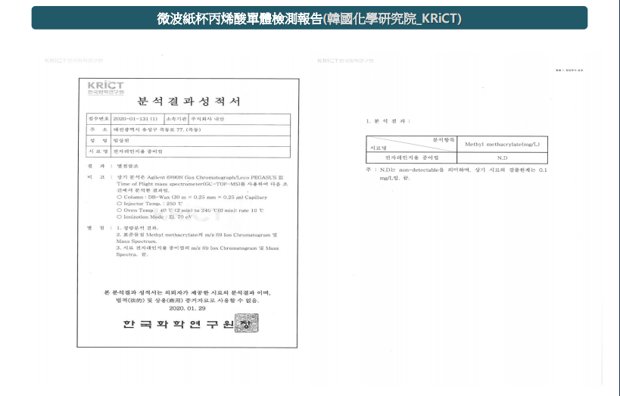Click attachment item 1 정량분석 결과
Screen dimensions: 620x396
[x=137, y=228]
